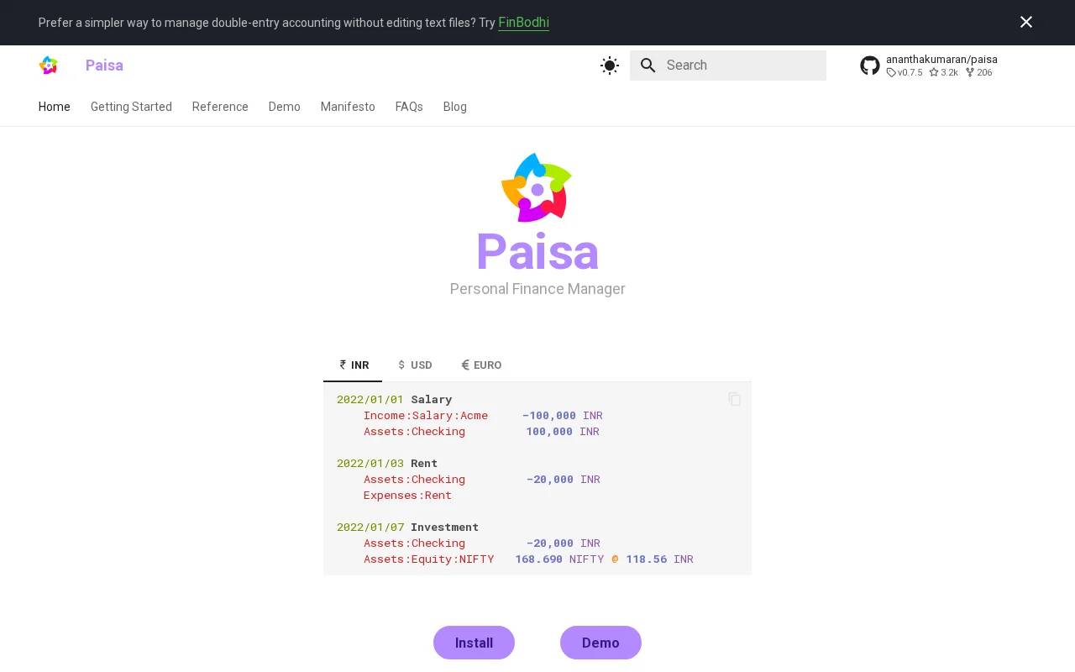The image size is (1075, 672).
Task: Open the Getting Started tab
Action: [x=131, y=107]
